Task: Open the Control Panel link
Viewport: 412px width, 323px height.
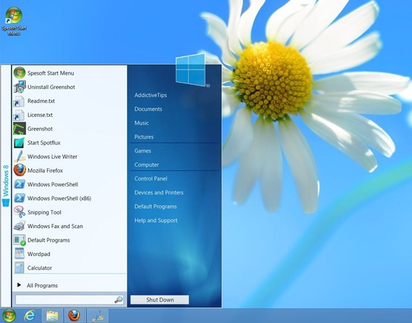Action: [x=150, y=179]
